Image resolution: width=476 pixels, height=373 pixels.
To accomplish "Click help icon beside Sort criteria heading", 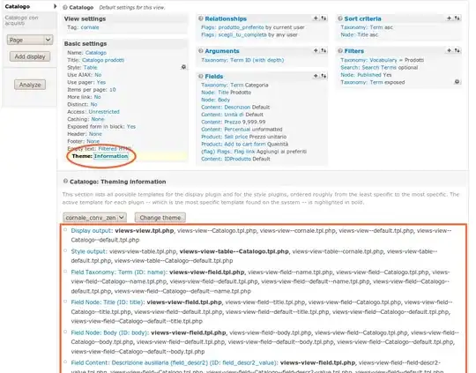I will (340, 19).
